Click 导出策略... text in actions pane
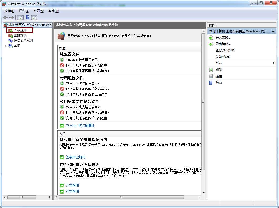The width and height of the screenshot is (279, 208). [223, 44]
